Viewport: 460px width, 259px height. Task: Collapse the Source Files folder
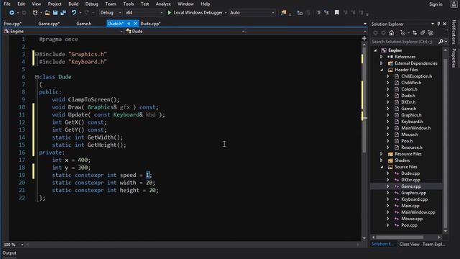click(x=382, y=167)
